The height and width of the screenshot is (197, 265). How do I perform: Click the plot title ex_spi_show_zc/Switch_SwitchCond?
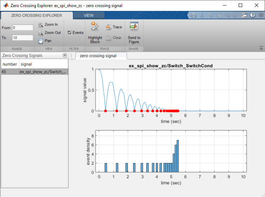(171, 66)
